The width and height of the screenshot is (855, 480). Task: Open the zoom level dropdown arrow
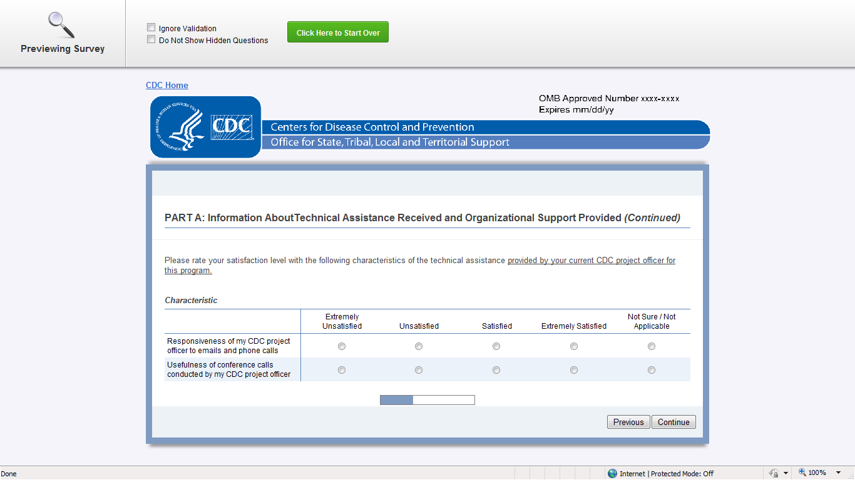coord(838,473)
